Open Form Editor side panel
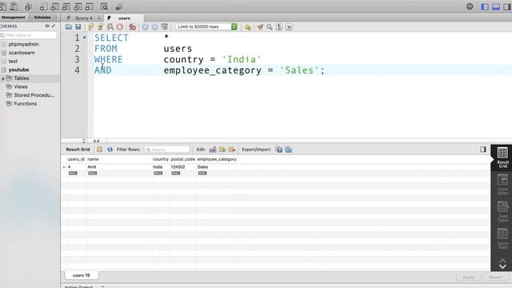The width and height of the screenshot is (512, 288). tap(502, 185)
